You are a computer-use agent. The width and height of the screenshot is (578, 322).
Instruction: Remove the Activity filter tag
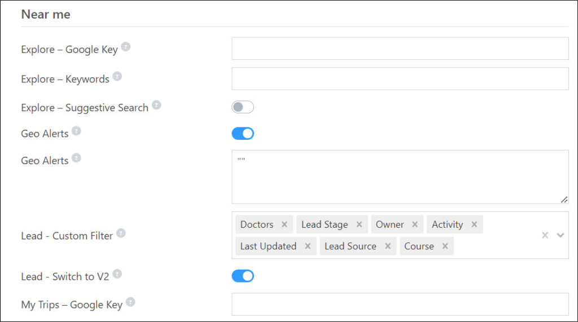coord(474,224)
